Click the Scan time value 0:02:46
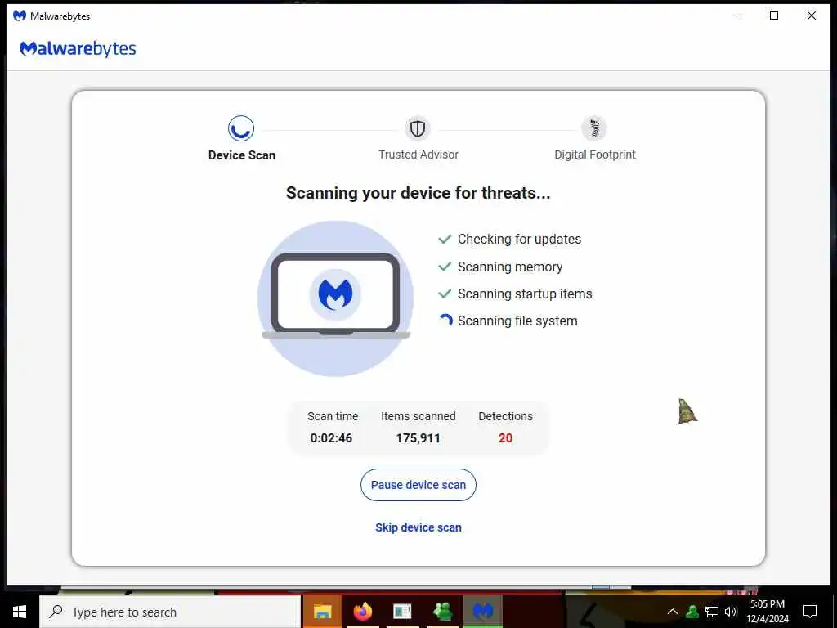This screenshot has width=837, height=628. [331, 438]
